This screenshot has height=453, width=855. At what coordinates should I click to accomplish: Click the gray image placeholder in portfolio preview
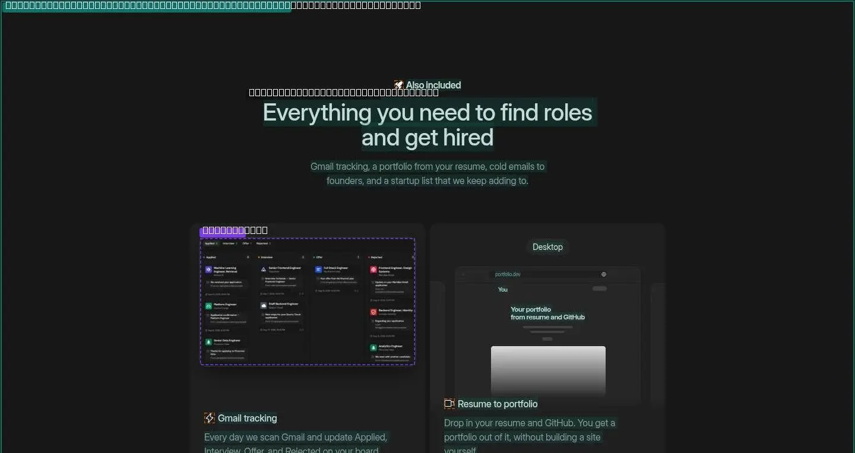(548, 370)
